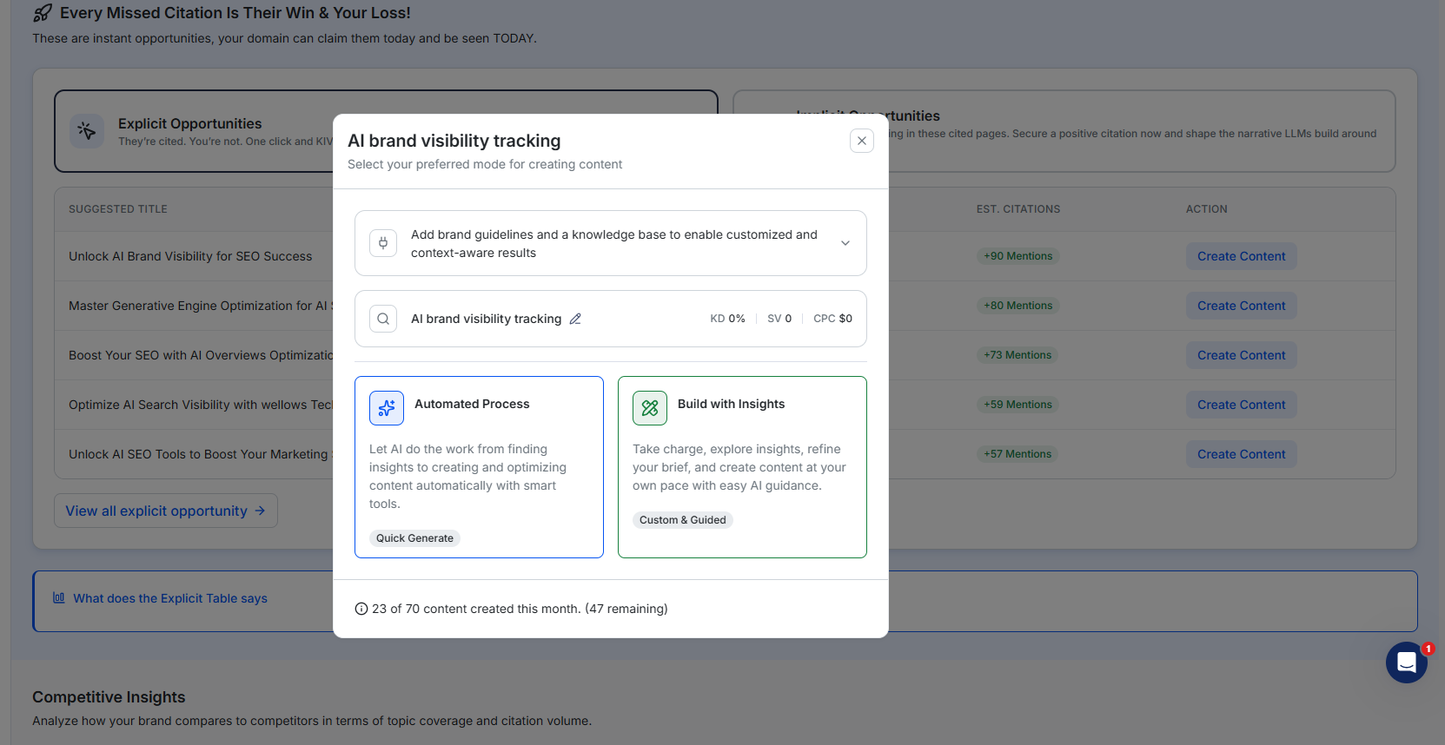Click the info icon near content quota
The width and height of the screenshot is (1445, 745).
(361, 609)
